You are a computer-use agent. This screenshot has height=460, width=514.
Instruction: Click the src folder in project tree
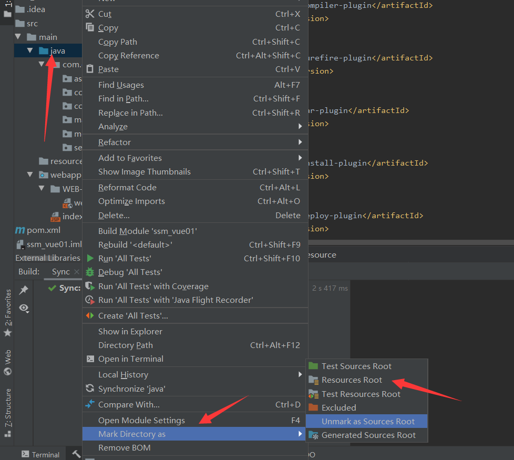(27, 23)
